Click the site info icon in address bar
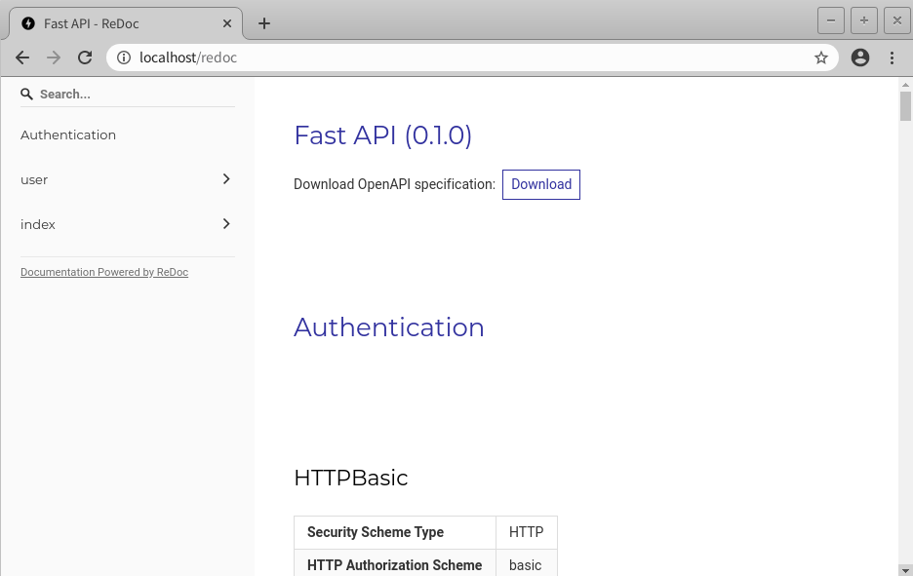913x576 pixels. point(124,58)
